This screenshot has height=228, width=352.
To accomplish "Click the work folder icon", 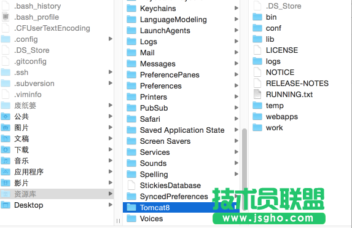I will [x=257, y=128].
